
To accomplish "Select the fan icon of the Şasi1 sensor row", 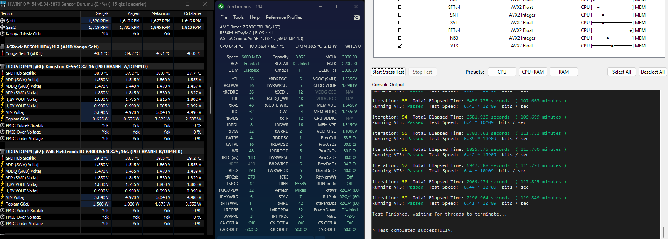I will click(x=3, y=21).
